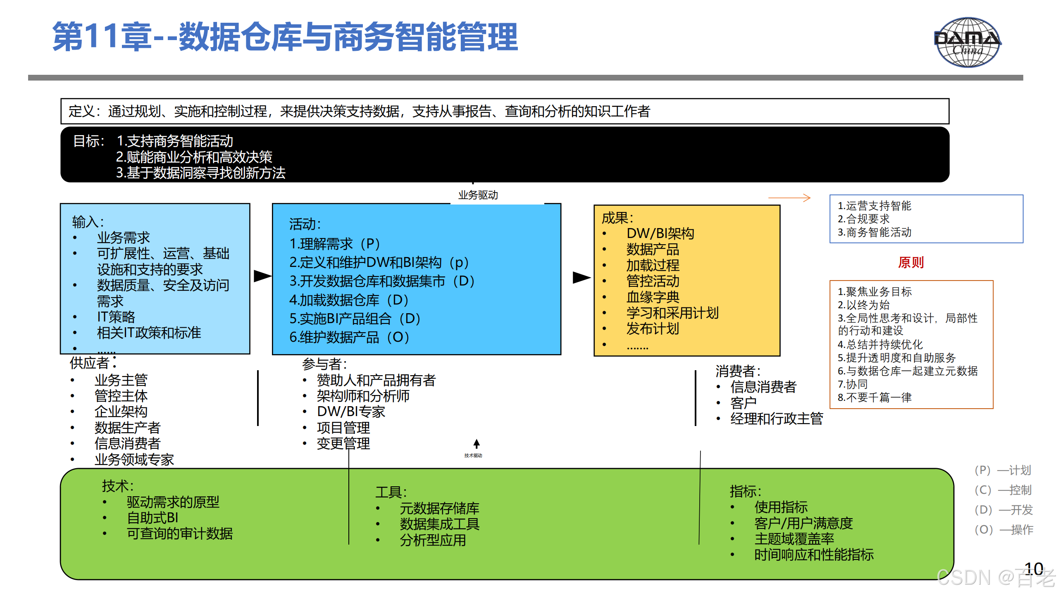Click activity item 6.维护数据产品（O）

350,337
